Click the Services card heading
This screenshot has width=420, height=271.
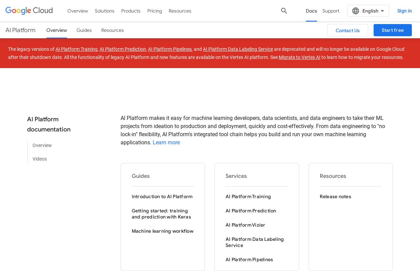coord(236,176)
